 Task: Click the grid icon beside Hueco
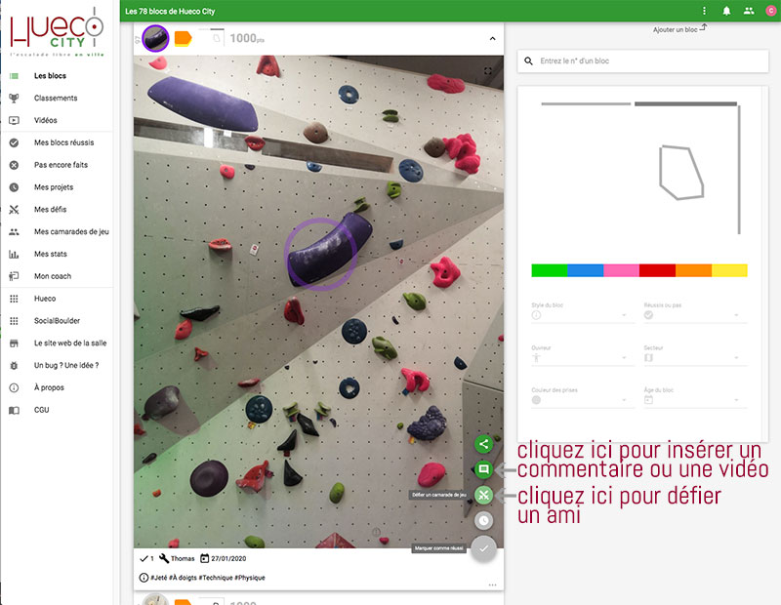pyautogui.click(x=14, y=299)
